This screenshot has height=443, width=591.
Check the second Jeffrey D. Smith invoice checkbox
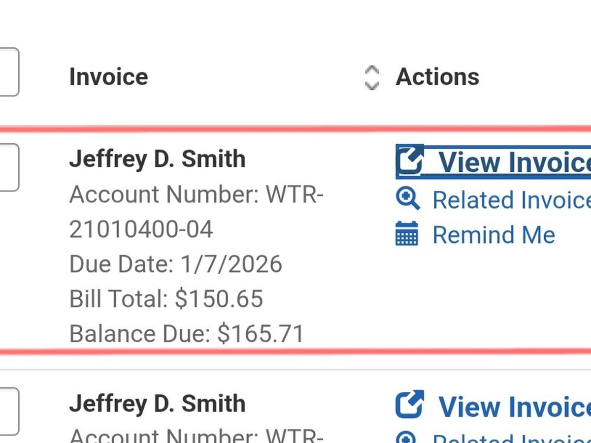7,411
